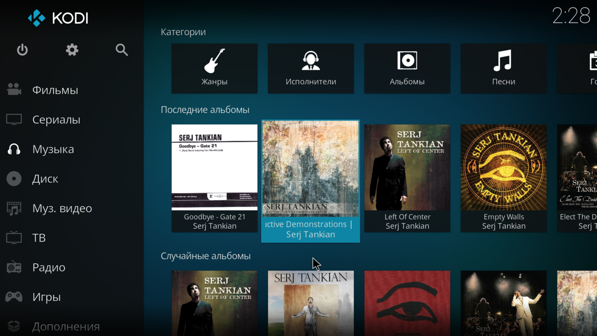The height and width of the screenshot is (336, 597).
Task: Click the games controller icon
Action: pos(14,297)
